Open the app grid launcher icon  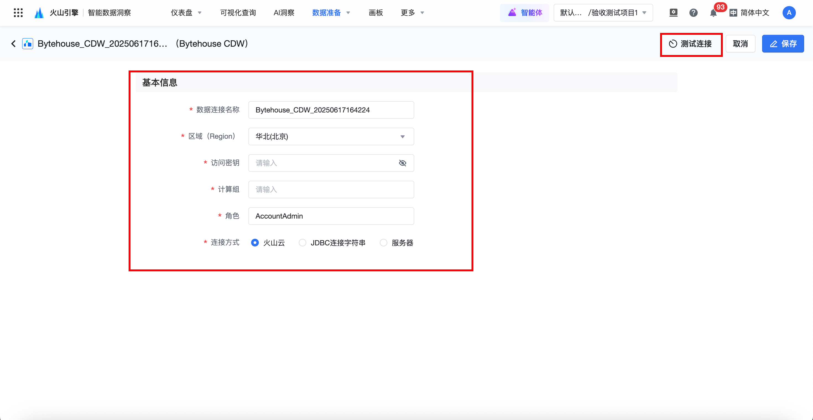(x=18, y=13)
